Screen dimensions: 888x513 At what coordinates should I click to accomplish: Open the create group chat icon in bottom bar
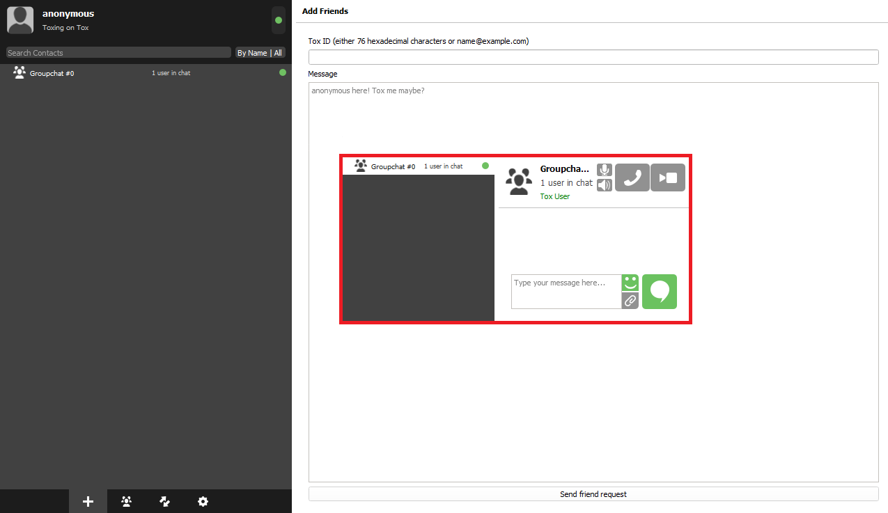click(126, 501)
